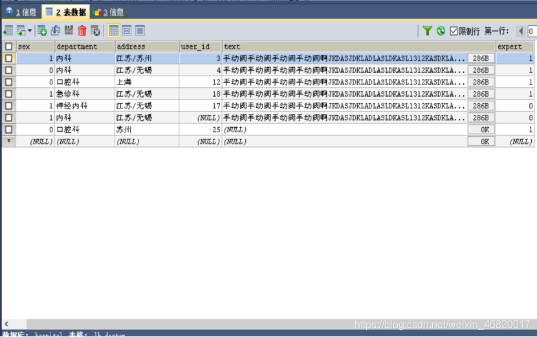Viewport: 537px width, 337px height.
Task: Open the copy data dropdown arrow
Action: coord(30,31)
